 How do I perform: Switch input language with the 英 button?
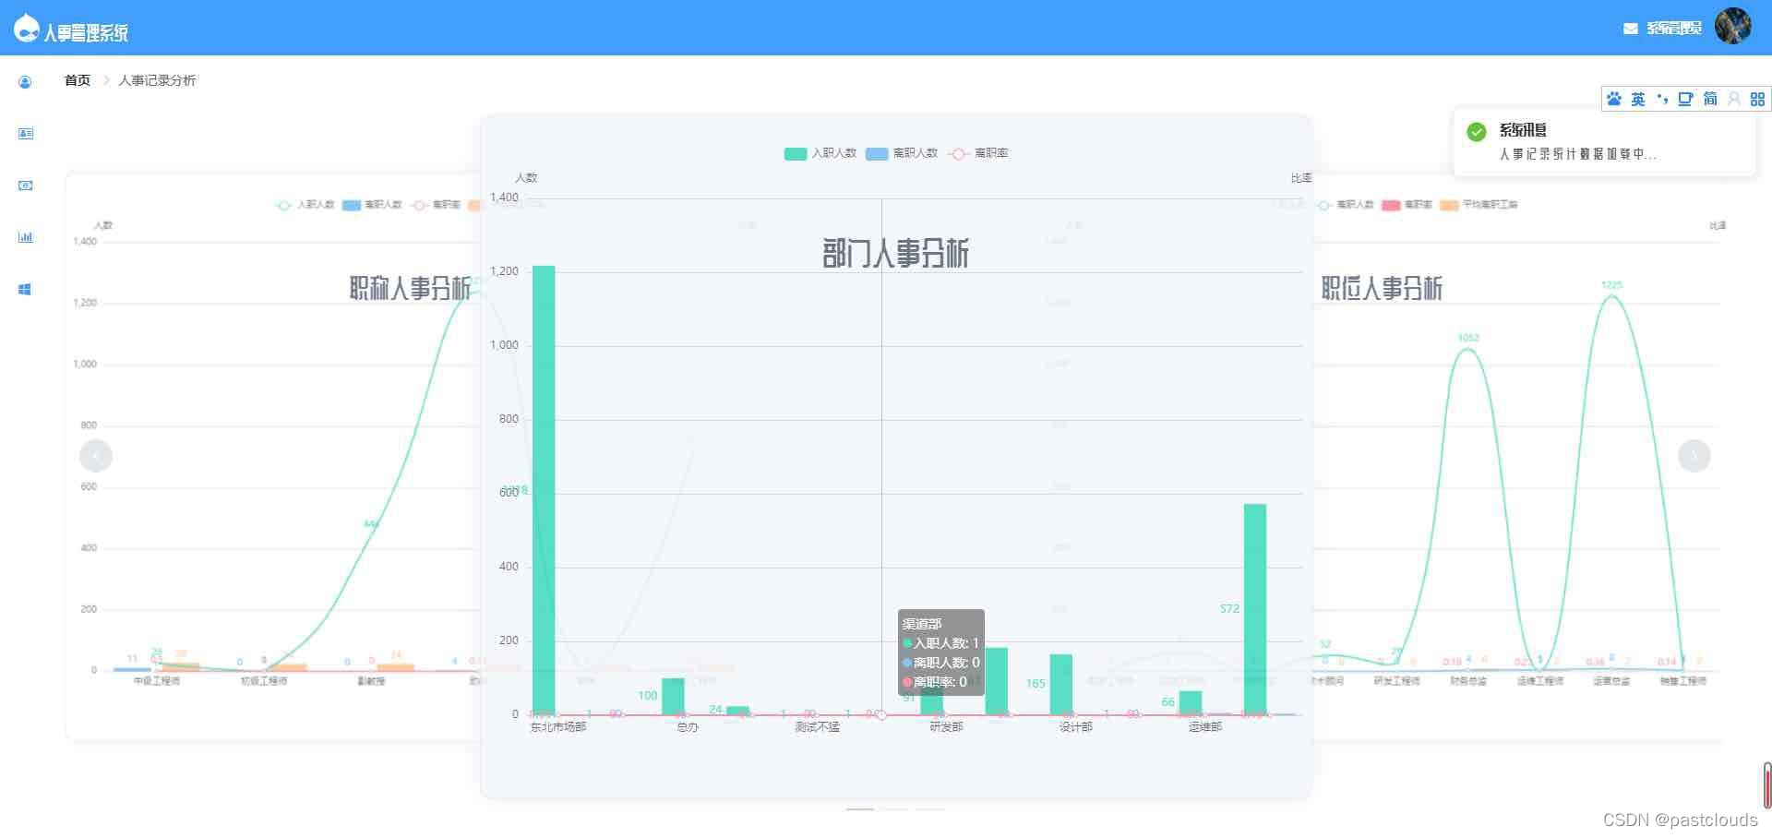(x=1637, y=99)
